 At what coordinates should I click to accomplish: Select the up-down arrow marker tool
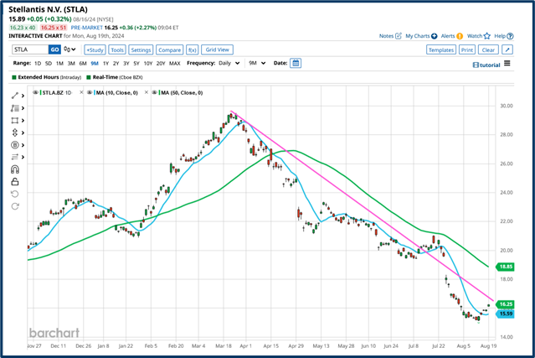pyautogui.click(x=15, y=132)
